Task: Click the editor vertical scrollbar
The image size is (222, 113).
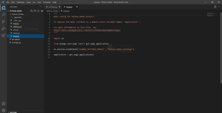Action: click(221, 48)
